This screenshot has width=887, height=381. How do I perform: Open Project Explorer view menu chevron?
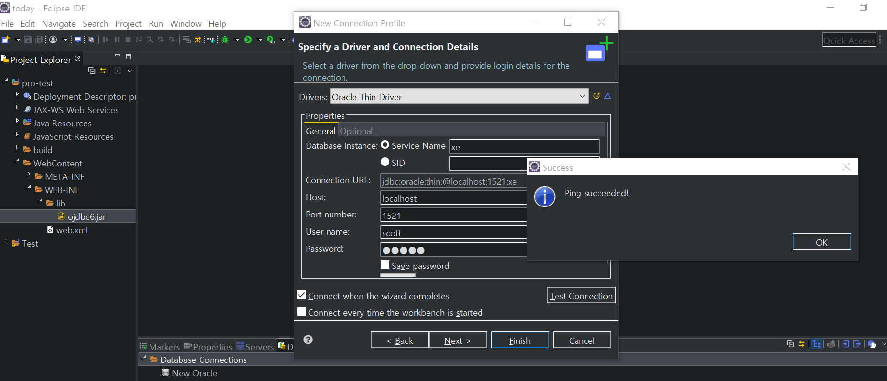tap(130, 71)
